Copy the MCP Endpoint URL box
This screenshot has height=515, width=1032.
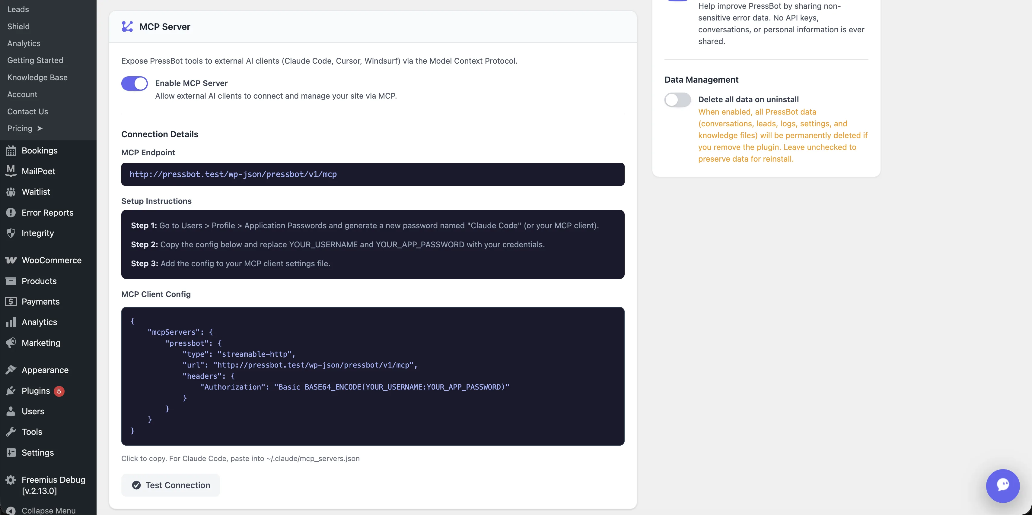[x=373, y=174]
